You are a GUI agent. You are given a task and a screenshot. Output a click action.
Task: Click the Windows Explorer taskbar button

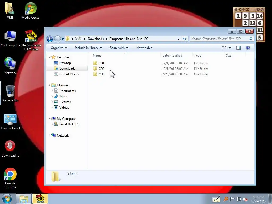[24, 199]
